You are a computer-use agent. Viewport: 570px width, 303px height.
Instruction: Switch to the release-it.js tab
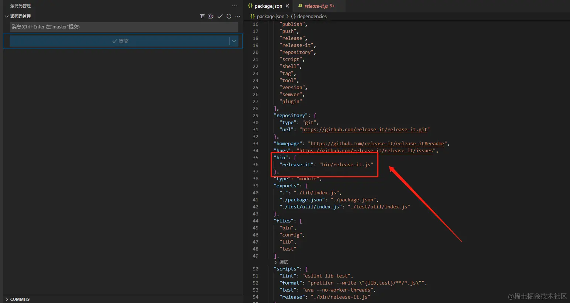tap(319, 6)
